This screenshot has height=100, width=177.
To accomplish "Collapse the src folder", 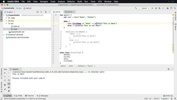I will [x=6, y=23].
